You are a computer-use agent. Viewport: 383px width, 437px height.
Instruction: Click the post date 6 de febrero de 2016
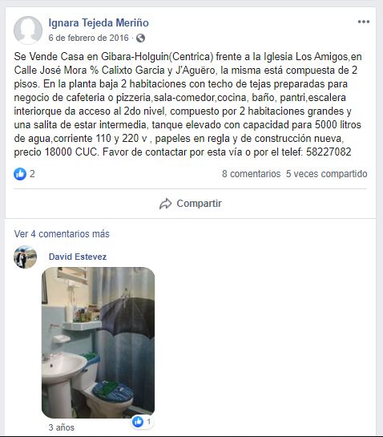click(x=89, y=38)
